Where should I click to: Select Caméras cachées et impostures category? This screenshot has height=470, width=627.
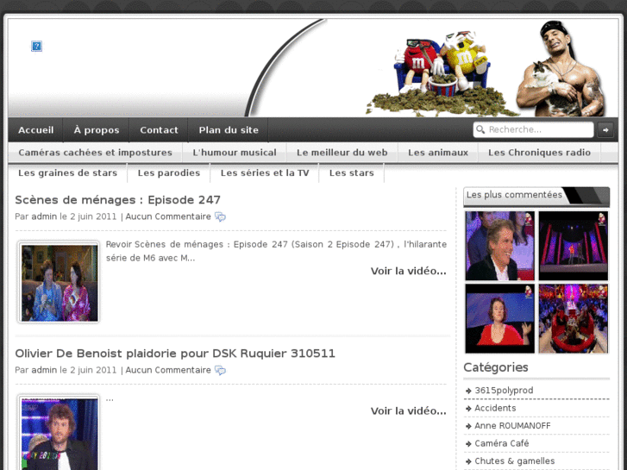click(95, 153)
